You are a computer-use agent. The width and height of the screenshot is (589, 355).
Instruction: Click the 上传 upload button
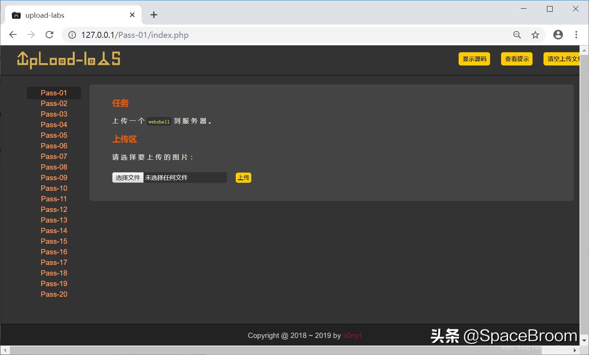point(243,177)
